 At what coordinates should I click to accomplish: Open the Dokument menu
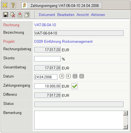point(47,15)
